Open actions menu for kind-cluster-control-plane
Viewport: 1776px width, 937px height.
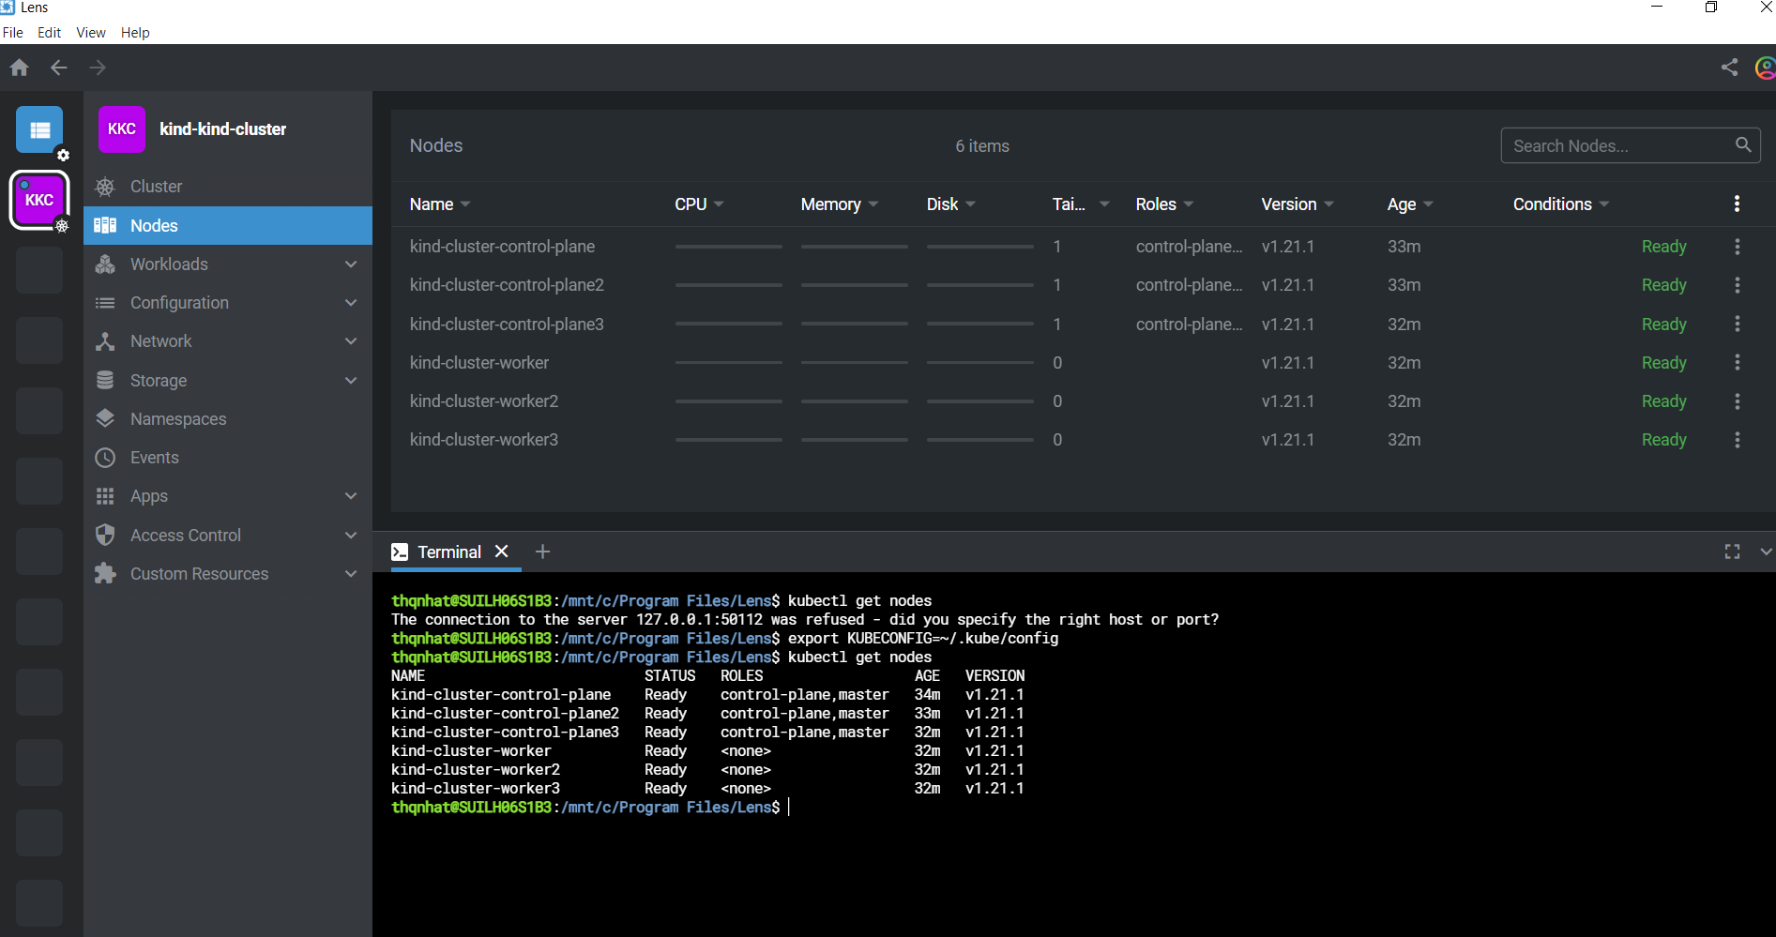1737,247
